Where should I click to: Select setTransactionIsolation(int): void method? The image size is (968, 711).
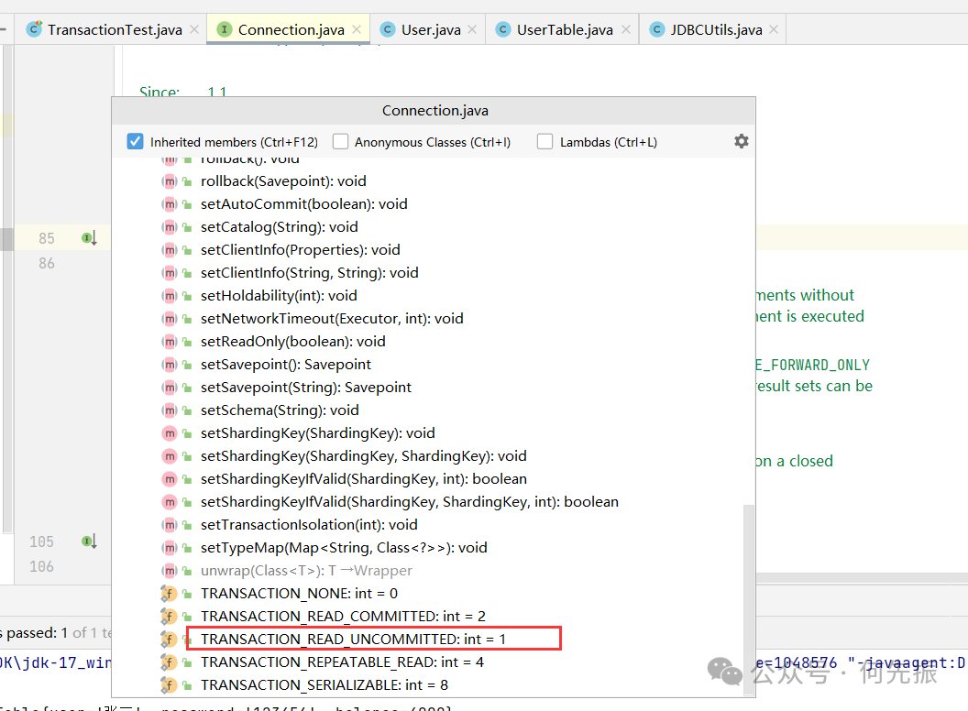tap(309, 524)
